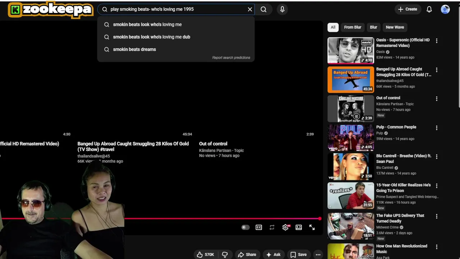
Task: Open Pulp Common People thumbnail
Action: pyautogui.click(x=351, y=137)
